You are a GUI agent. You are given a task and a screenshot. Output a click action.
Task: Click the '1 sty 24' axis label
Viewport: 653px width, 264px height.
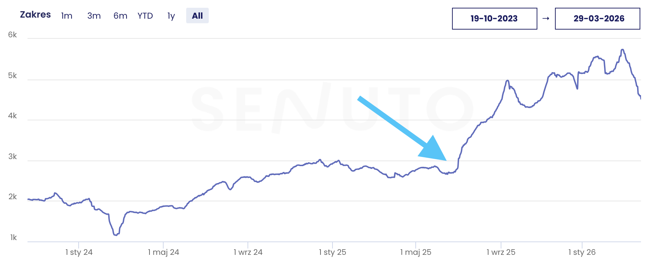[79, 252]
